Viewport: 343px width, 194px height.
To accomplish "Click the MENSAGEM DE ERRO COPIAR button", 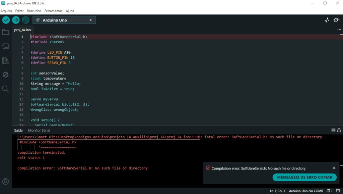I will 304,177.
